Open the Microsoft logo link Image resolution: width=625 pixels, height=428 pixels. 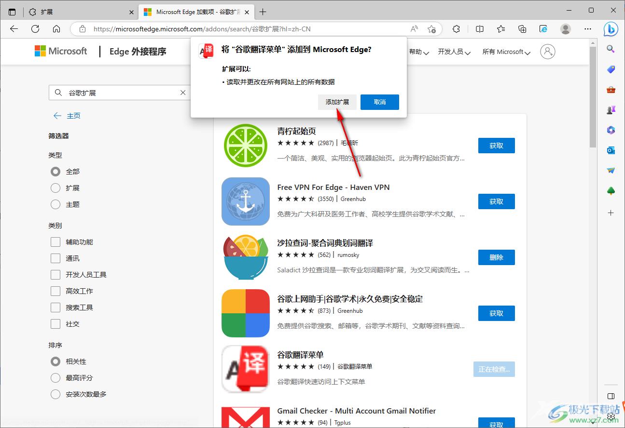click(61, 51)
